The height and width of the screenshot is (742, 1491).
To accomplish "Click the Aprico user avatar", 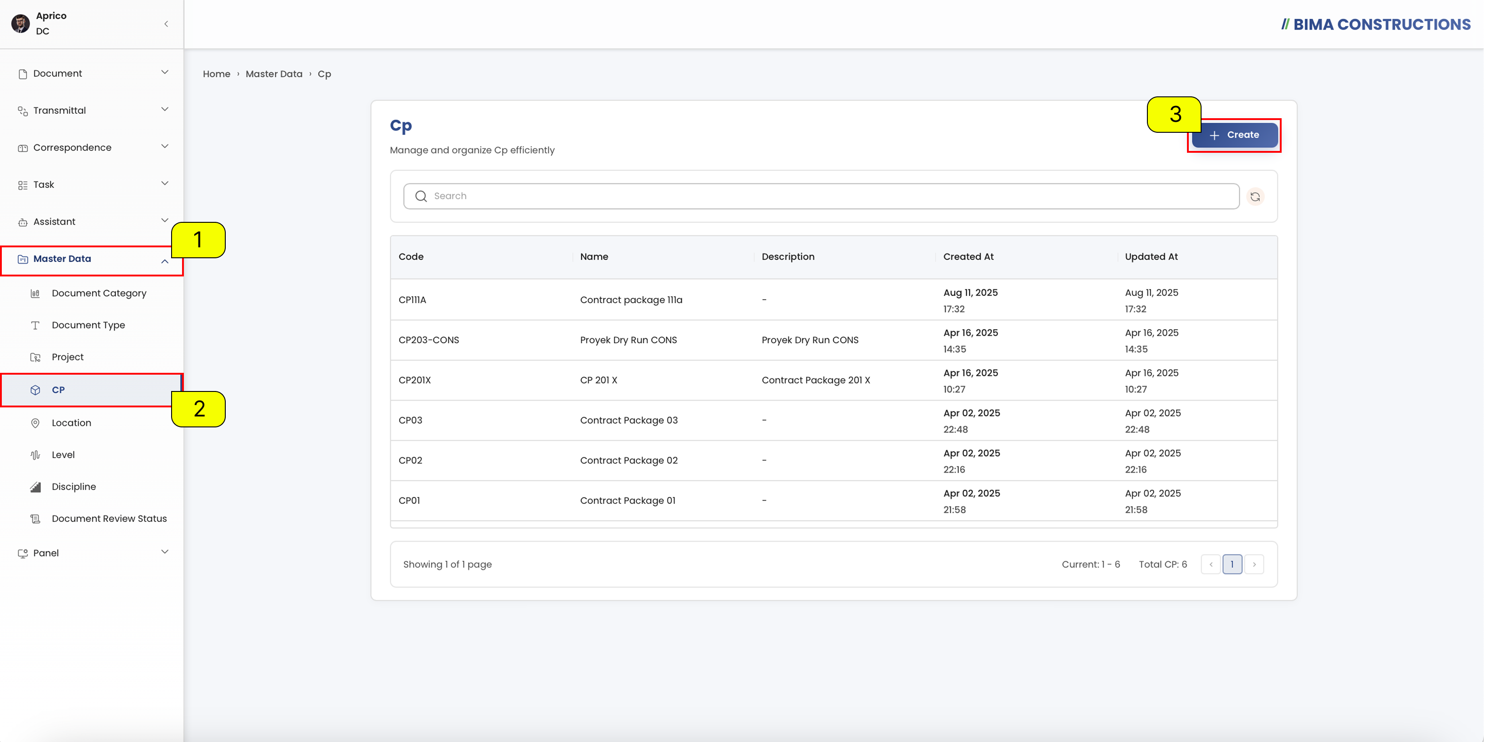I will click(x=21, y=24).
